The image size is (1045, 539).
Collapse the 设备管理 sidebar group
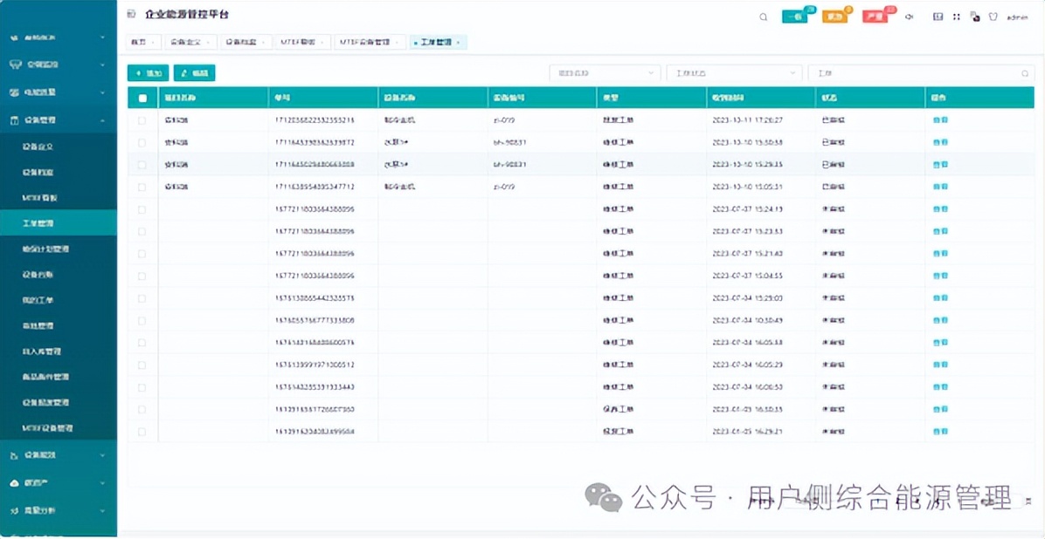point(58,120)
